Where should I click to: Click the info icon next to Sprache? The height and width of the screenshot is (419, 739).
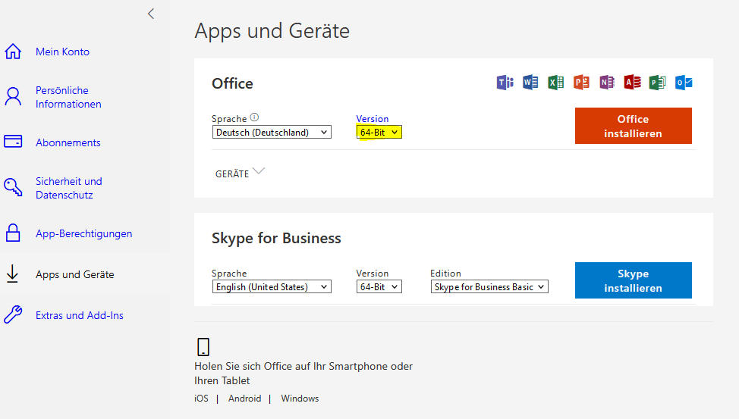coord(254,117)
